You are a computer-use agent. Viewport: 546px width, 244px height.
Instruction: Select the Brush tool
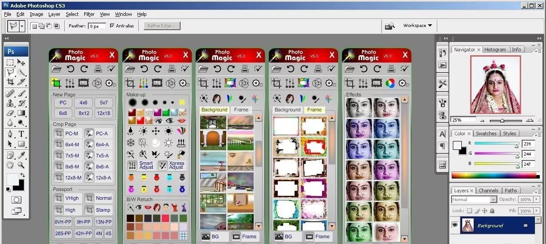(x=21, y=93)
